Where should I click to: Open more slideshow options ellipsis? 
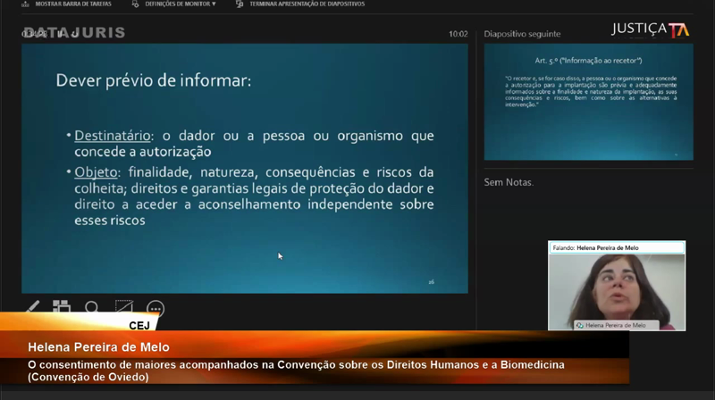coord(156,308)
